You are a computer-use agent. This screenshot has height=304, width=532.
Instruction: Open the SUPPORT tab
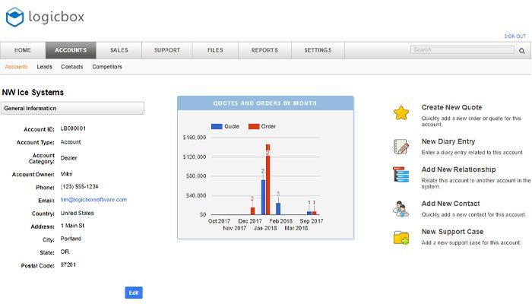(x=167, y=50)
